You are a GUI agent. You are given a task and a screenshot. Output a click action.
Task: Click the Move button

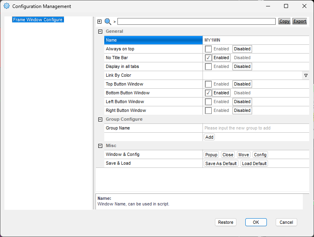pyautogui.click(x=244, y=155)
